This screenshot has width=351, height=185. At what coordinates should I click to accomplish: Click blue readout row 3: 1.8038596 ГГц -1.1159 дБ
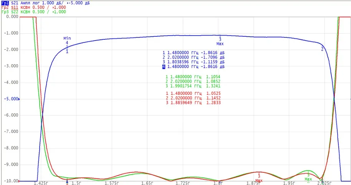[194, 62]
